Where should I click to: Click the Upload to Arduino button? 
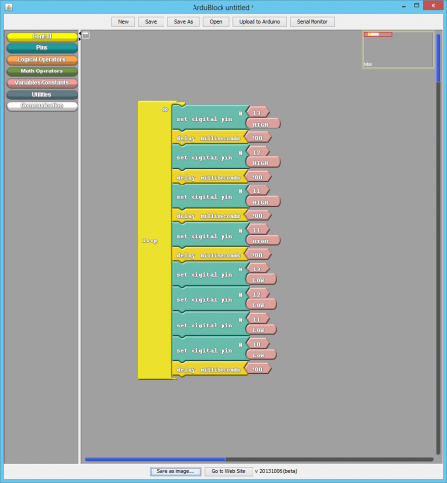point(259,22)
